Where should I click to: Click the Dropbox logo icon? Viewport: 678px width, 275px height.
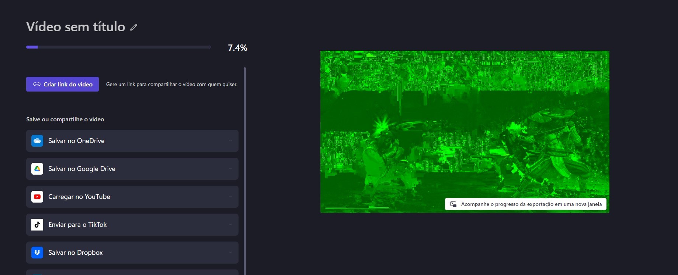tap(37, 253)
